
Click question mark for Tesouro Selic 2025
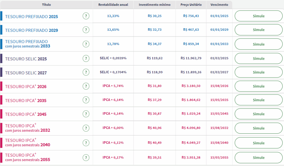tap(86, 58)
